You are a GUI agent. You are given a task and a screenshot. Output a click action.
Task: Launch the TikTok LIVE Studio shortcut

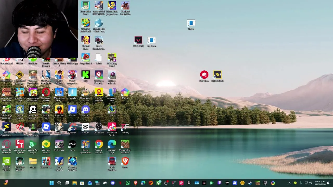pyautogui.click(x=112, y=129)
